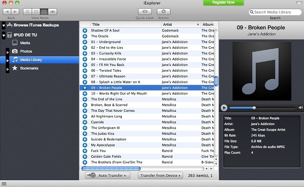Click the horizontal scrollbar of song list

(x=111, y=169)
